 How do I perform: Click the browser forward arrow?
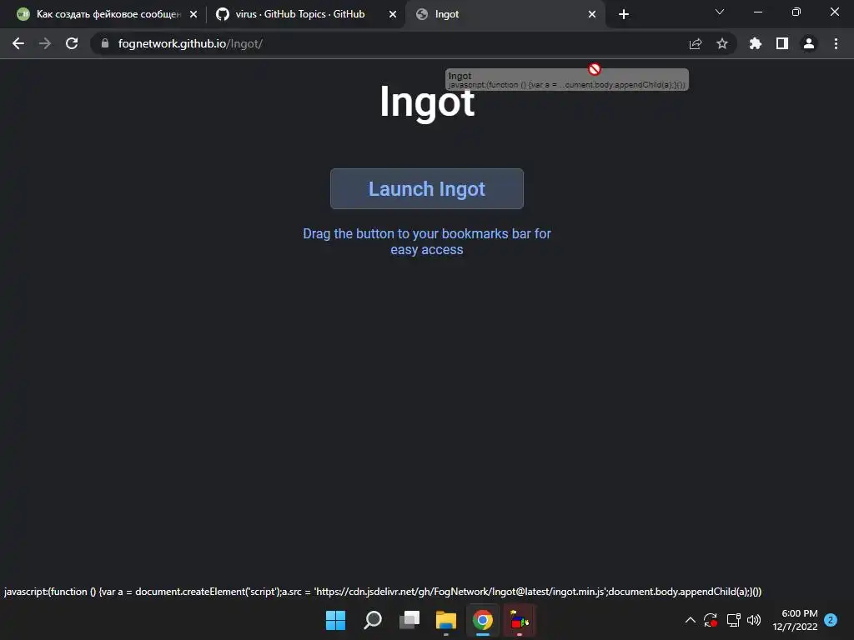click(45, 43)
